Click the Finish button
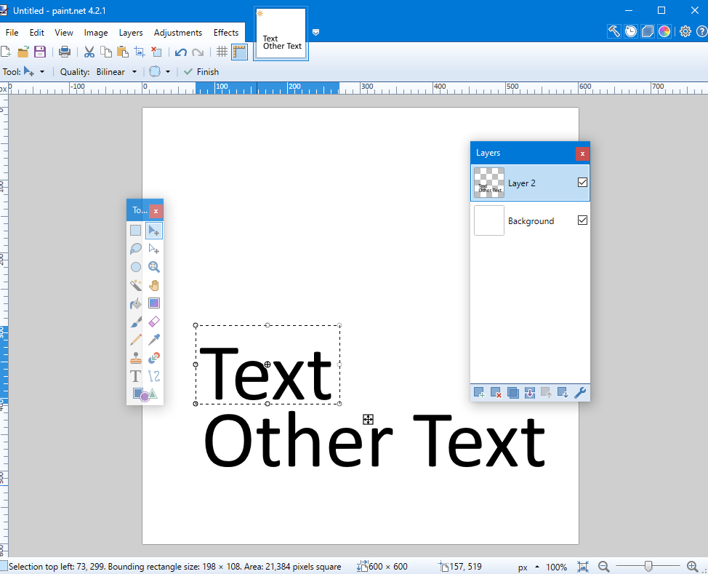Viewport: 708px width, 574px height. point(201,72)
